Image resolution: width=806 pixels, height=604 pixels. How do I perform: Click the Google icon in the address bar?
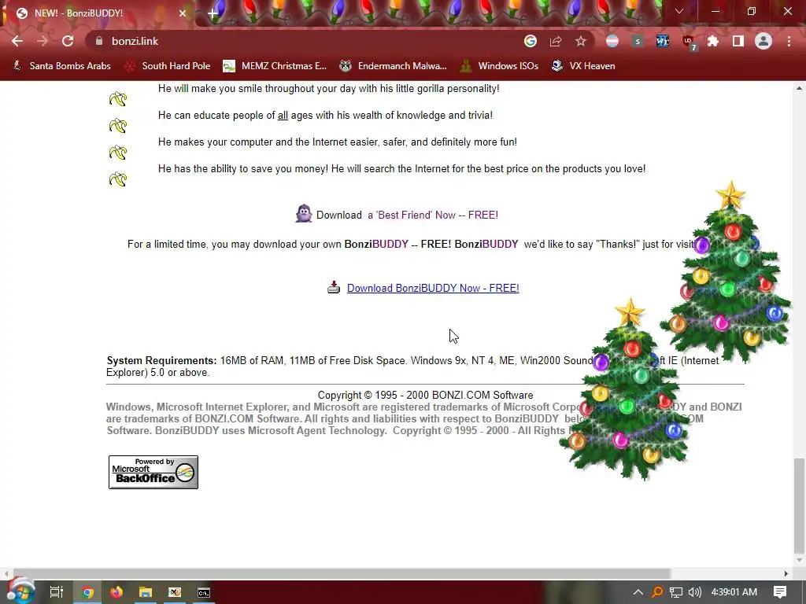point(531,41)
